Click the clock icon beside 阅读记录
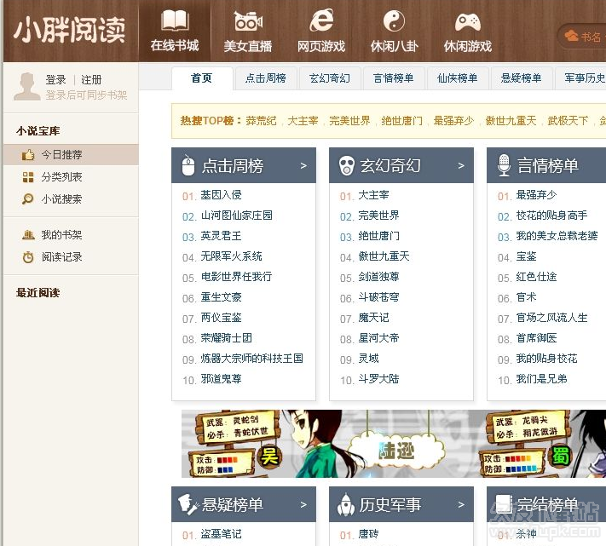The width and height of the screenshot is (606, 546). click(x=28, y=257)
